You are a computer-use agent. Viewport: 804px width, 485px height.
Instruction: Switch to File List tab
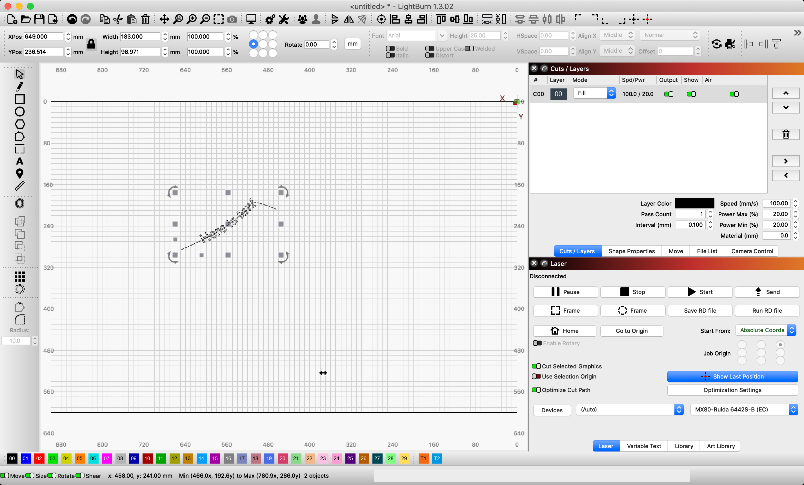click(707, 251)
